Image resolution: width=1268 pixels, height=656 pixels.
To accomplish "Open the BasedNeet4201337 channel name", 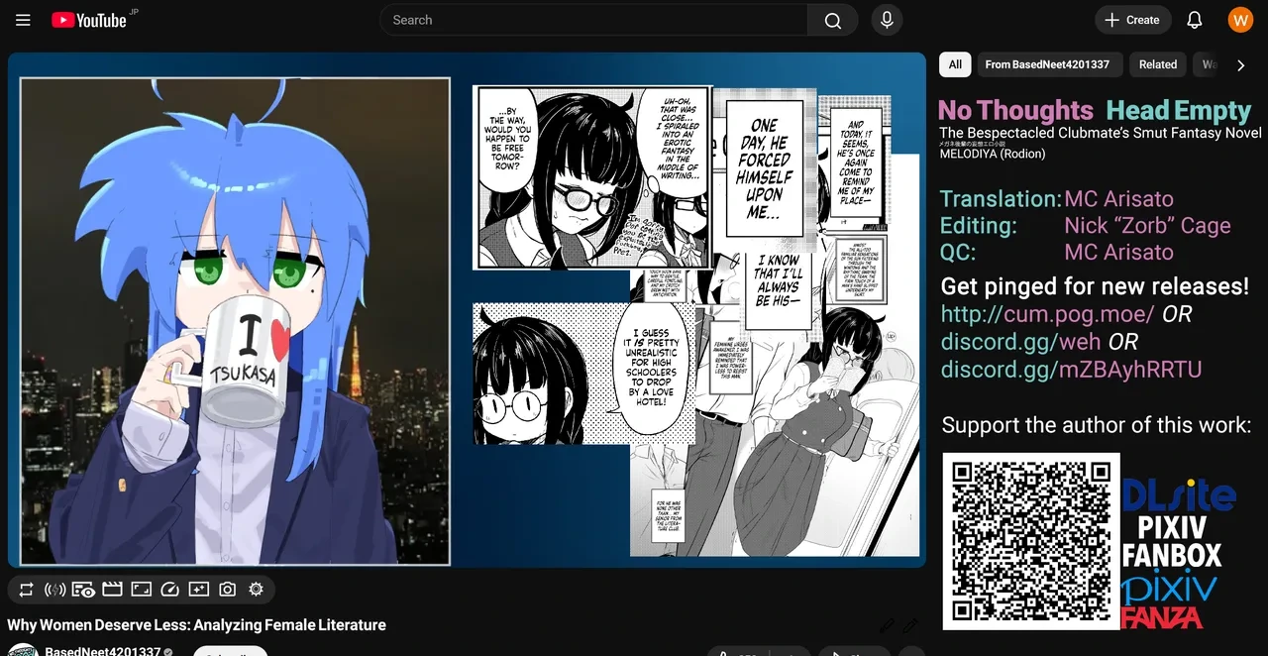I will click(103, 651).
